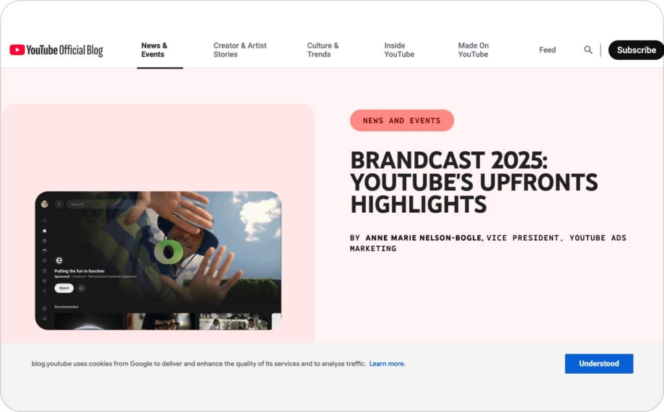The width and height of the screenshot is (664, 412).
Task: Click the Subscribe button
Action: [x=635, y=49]
